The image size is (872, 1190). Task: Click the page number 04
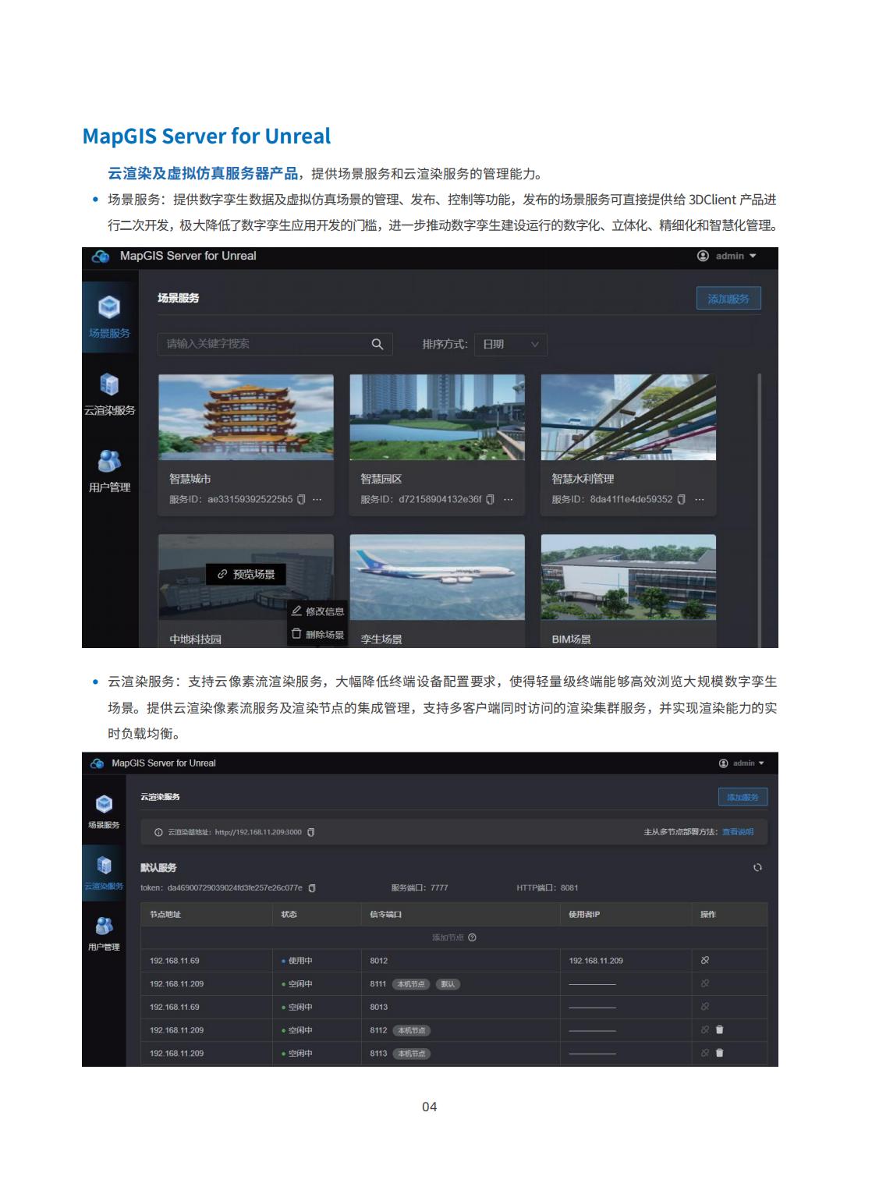click(430, 1107)
